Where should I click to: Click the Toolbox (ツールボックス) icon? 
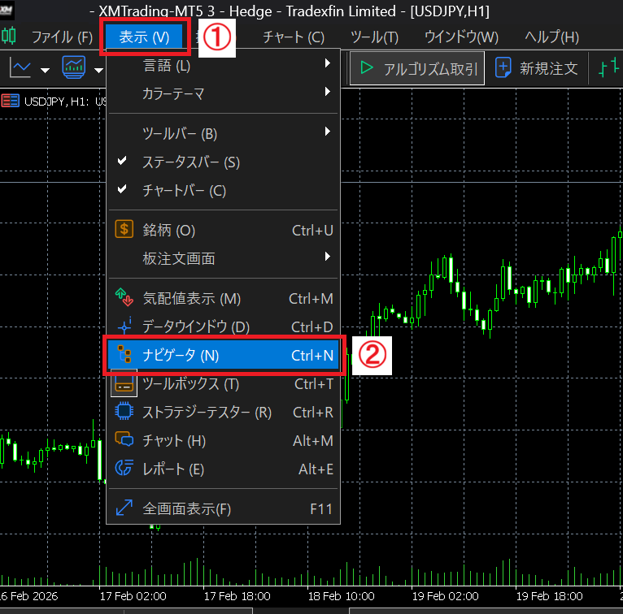(x=124, y=383)
